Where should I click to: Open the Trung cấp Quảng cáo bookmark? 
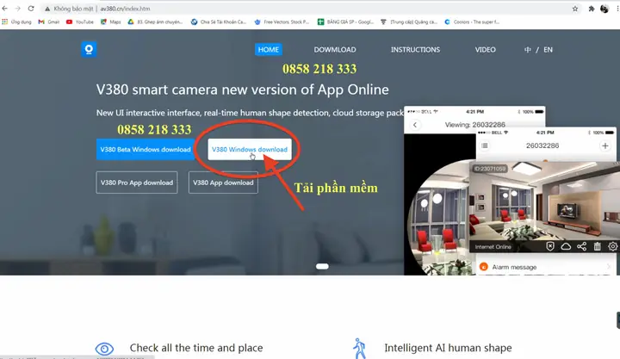409,22
